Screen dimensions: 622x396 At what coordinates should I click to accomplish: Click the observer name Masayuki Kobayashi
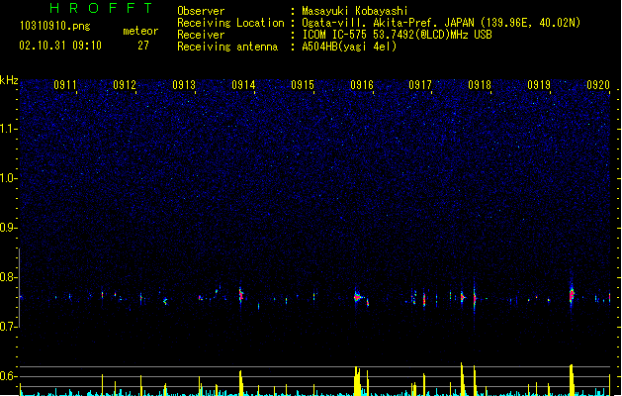[x=355, y=11]
